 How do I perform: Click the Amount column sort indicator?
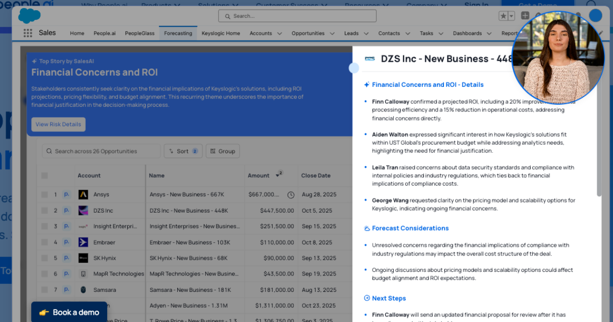pos(279,174)
